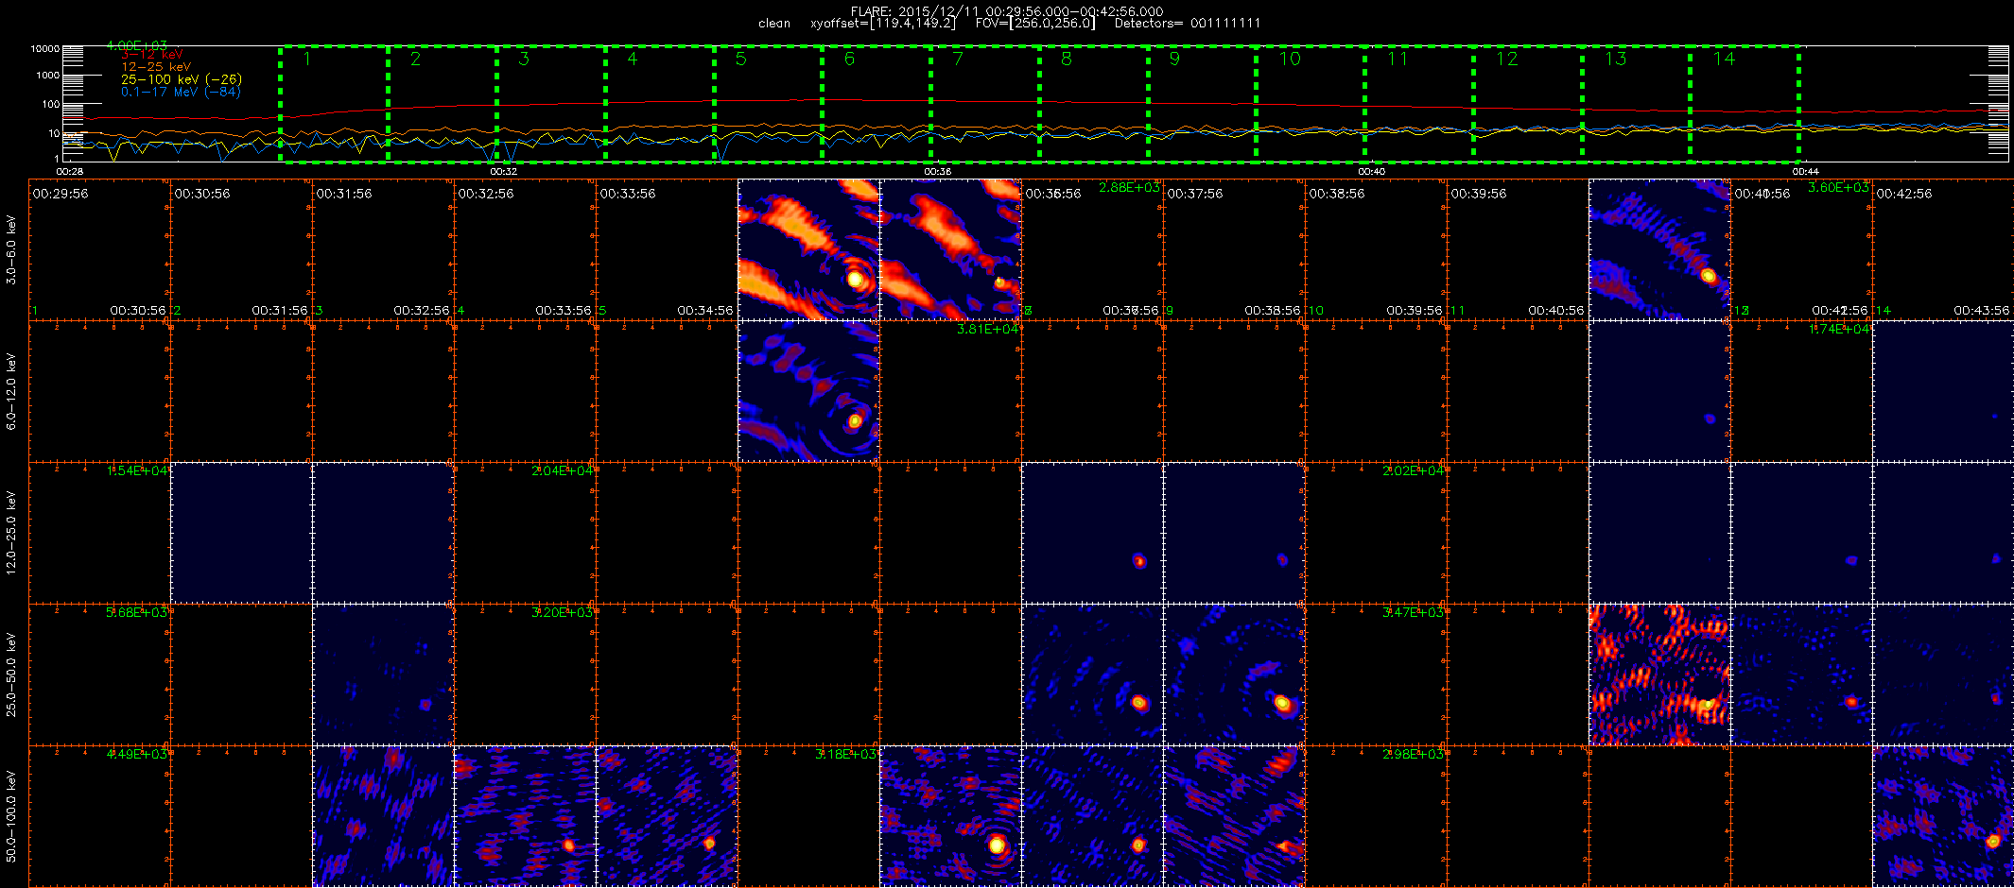Image resolution: width=2014 pixels, height=888 pixels.
Task: Select interval 13 in the light curve
Action: tap(1636, 104)
